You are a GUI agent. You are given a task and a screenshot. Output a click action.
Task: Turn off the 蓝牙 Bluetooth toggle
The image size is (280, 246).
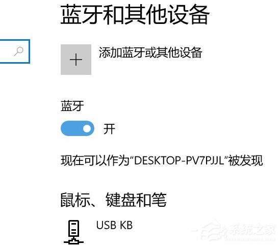[78, 128]
